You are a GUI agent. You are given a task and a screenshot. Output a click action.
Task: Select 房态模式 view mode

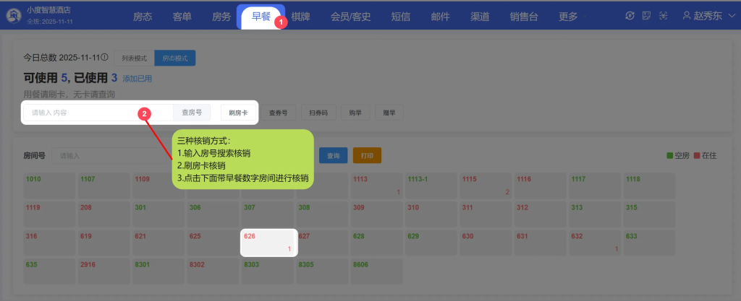(175, 58)
